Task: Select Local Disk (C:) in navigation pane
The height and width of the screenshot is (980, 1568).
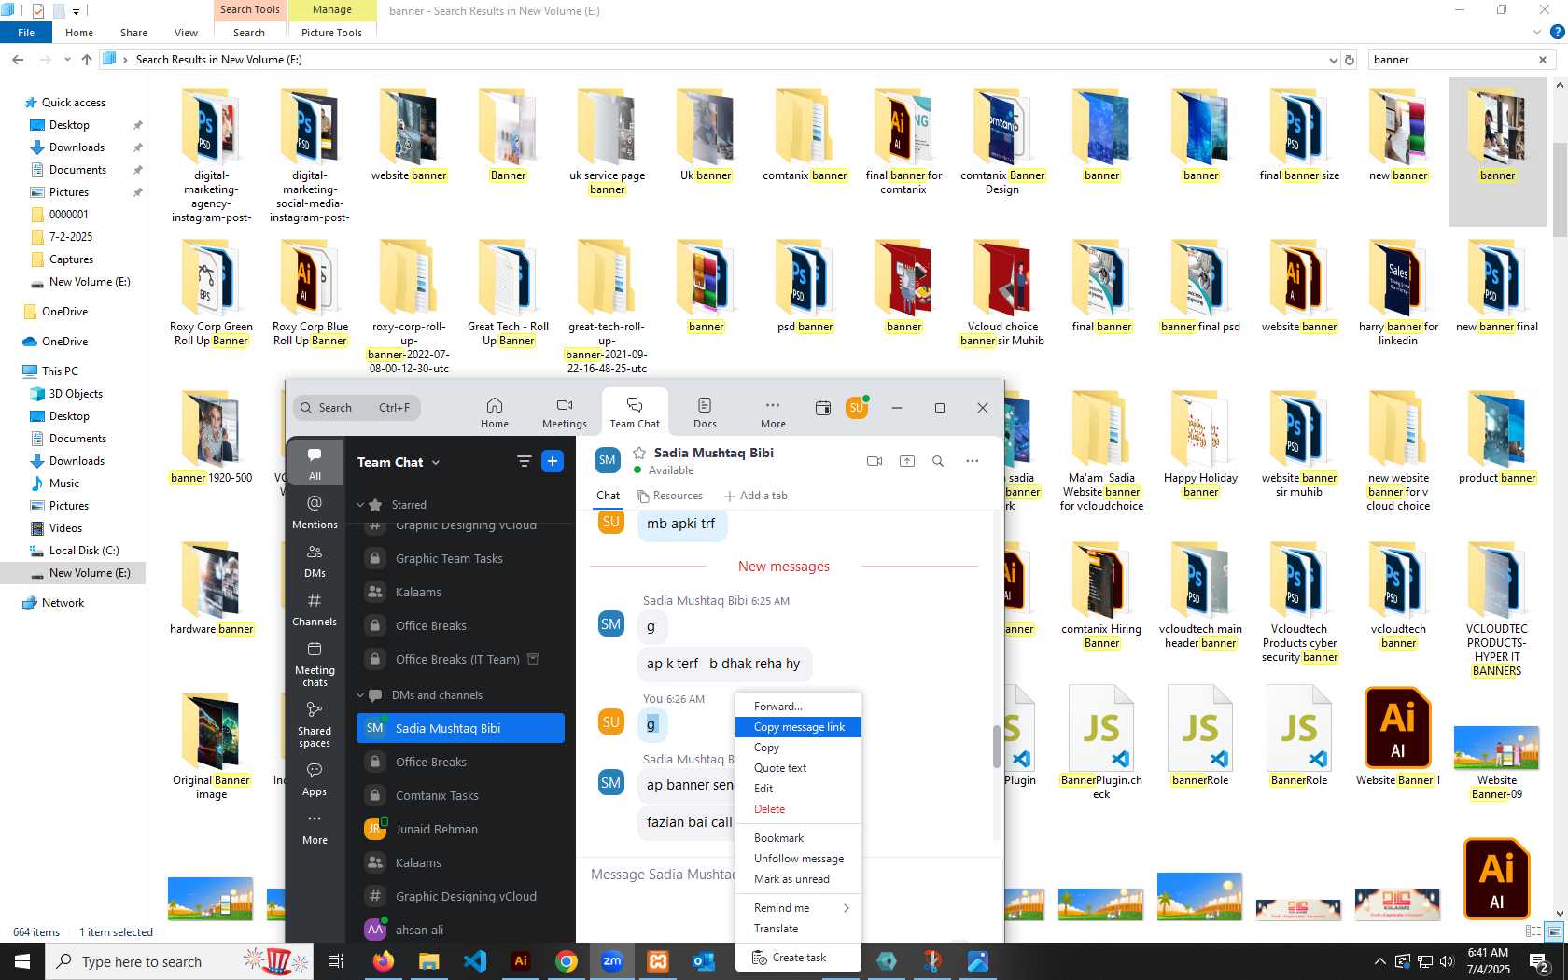Action: pos(83,551)
